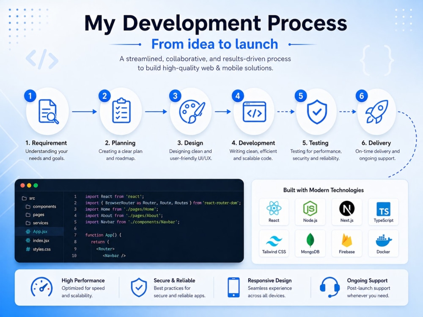Select the React technology card

[274, 212]
